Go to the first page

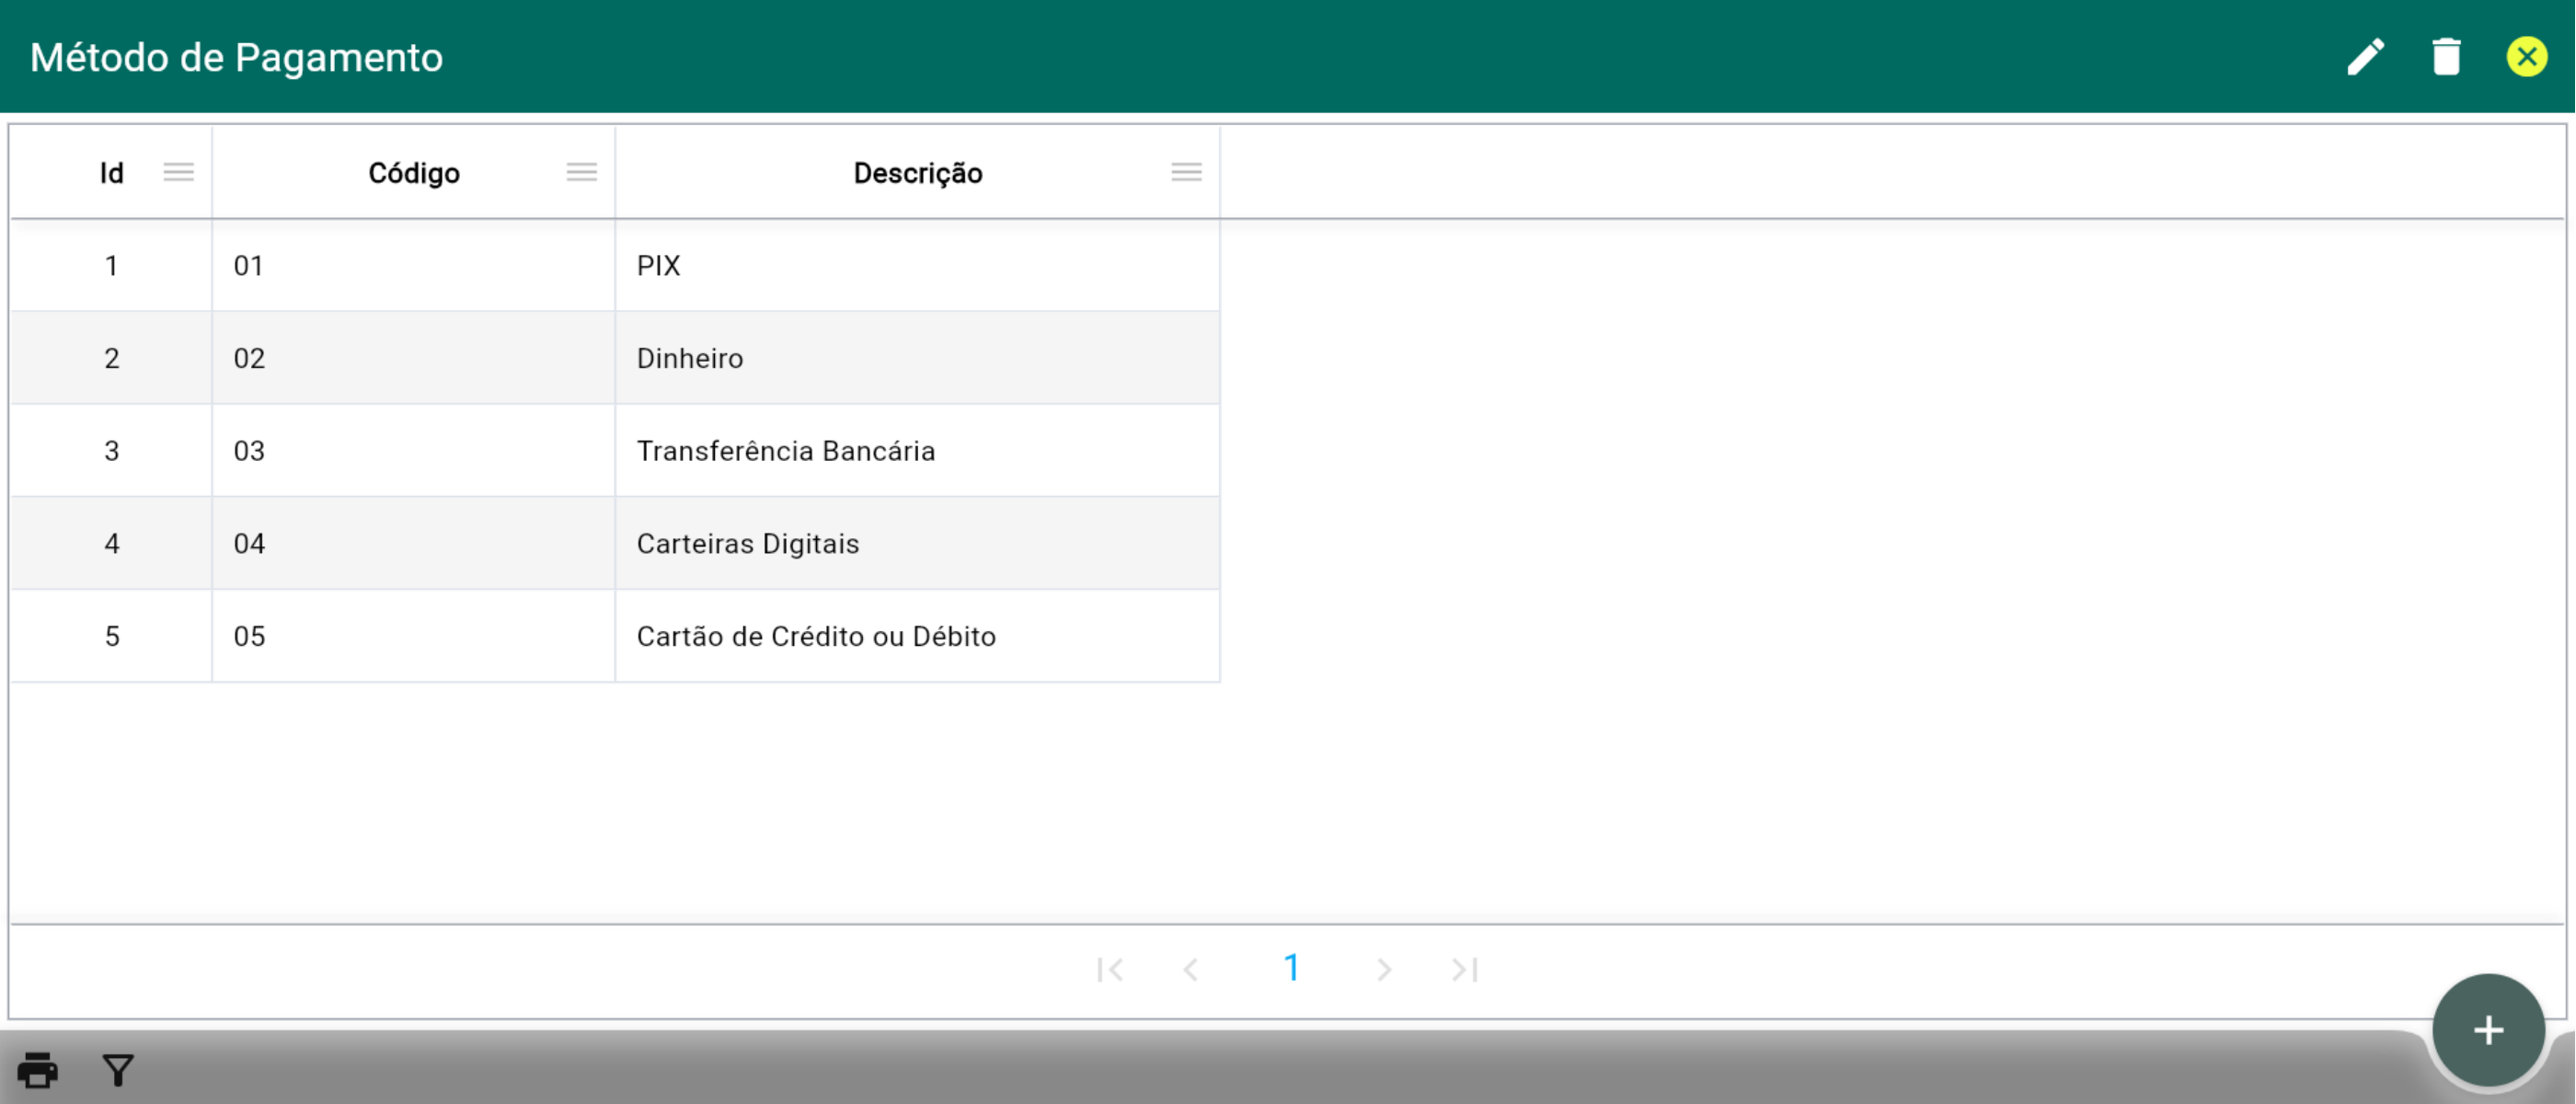pos(1109,969)
